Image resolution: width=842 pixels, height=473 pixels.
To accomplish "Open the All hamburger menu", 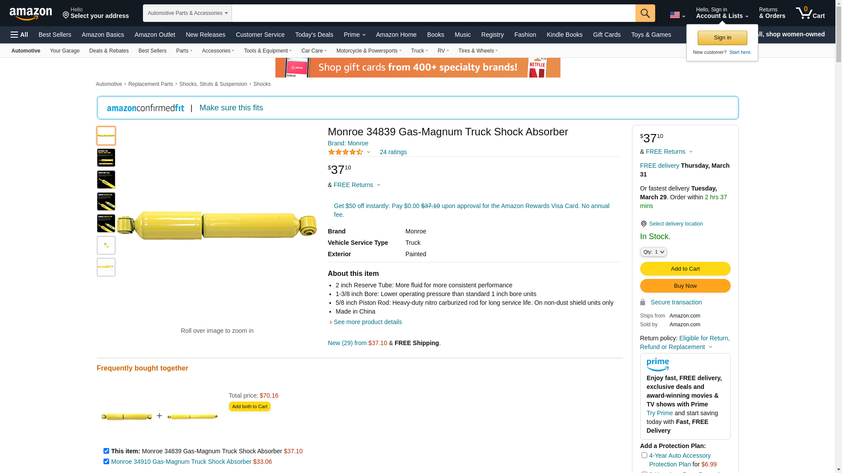I will 19,35.
